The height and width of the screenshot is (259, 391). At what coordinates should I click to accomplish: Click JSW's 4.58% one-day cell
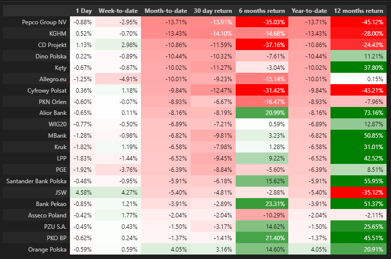tap(83, 193)
